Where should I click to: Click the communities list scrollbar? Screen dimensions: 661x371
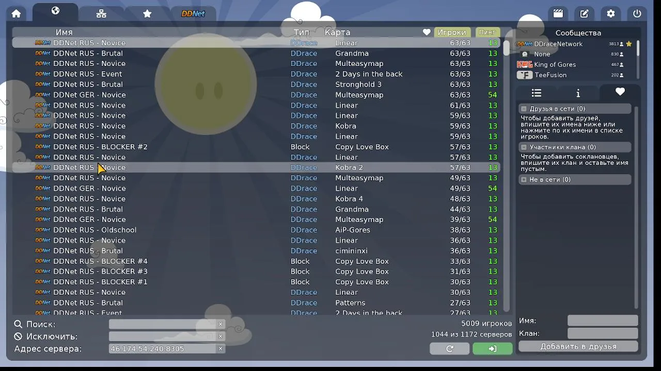pyautogui.click(x=638, y=49)
